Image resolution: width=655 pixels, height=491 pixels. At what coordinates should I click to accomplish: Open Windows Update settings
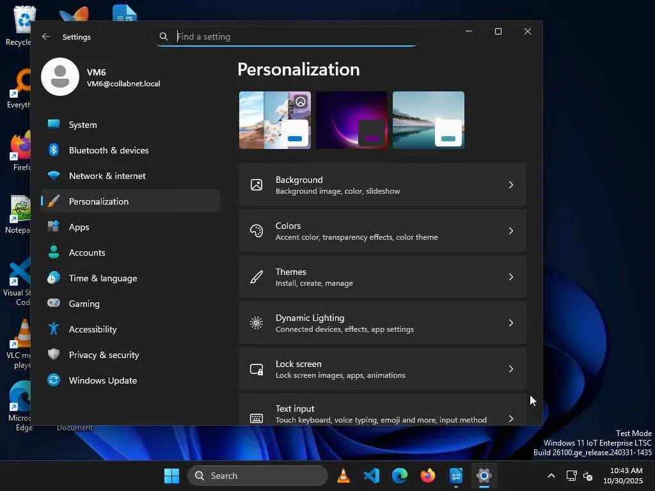pos(130,380)
